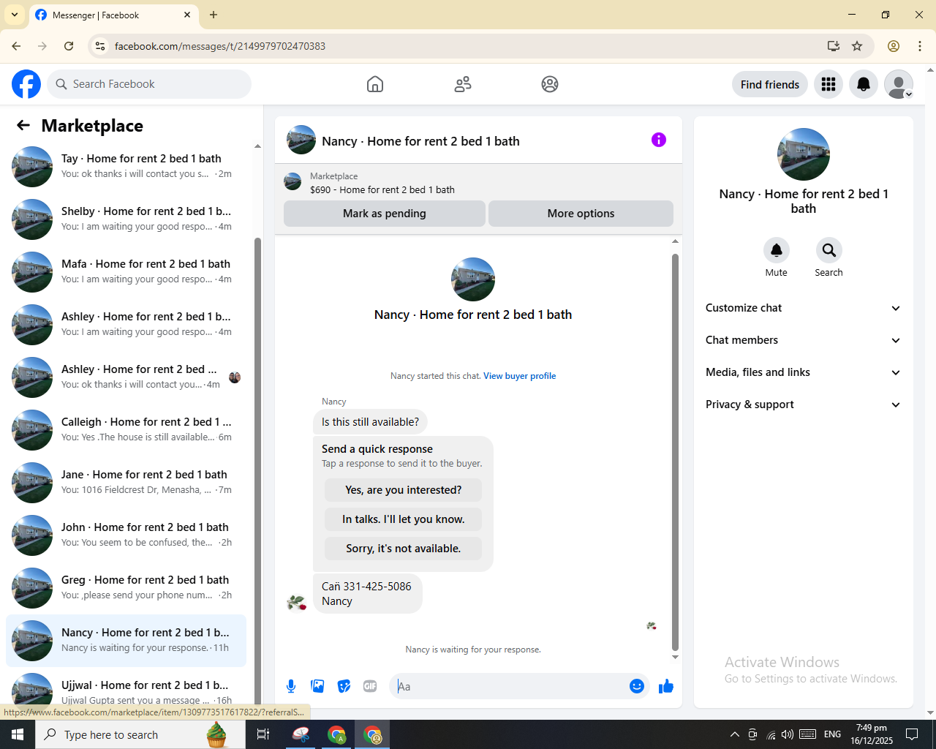
Task: Open Task View on taskbar
Action: pyautogui.click(x=263, y=734)
